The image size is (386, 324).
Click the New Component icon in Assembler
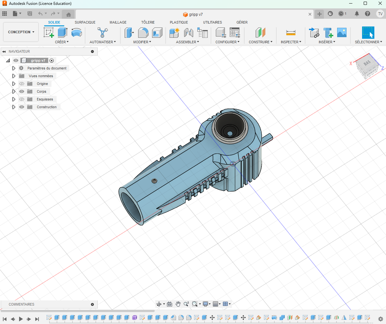(x=174, y=33)
